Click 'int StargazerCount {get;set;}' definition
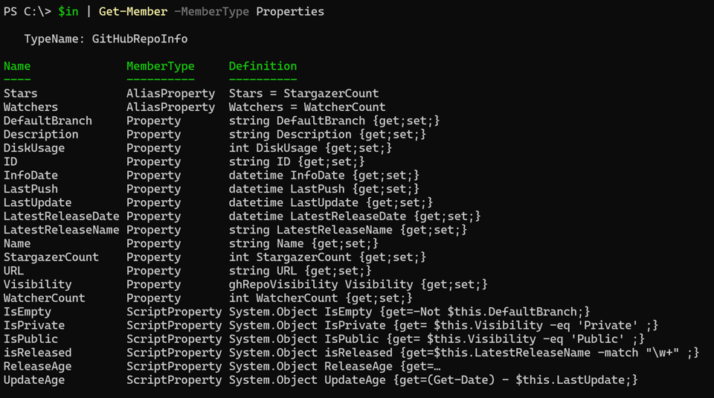714x398 pixels. pos(327,257)
